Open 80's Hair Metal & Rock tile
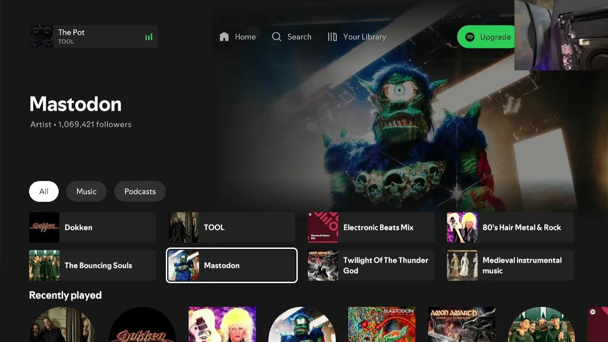 click(510, 228)
